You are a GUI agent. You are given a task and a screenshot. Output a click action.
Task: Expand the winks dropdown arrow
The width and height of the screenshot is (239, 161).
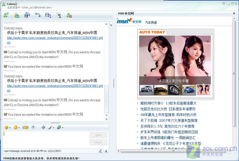pyautogui.click(x=19, y=128)
